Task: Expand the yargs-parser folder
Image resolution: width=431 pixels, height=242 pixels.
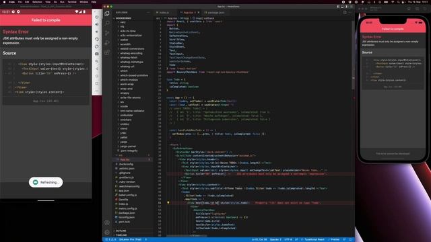Action: (x=128, y=147)
